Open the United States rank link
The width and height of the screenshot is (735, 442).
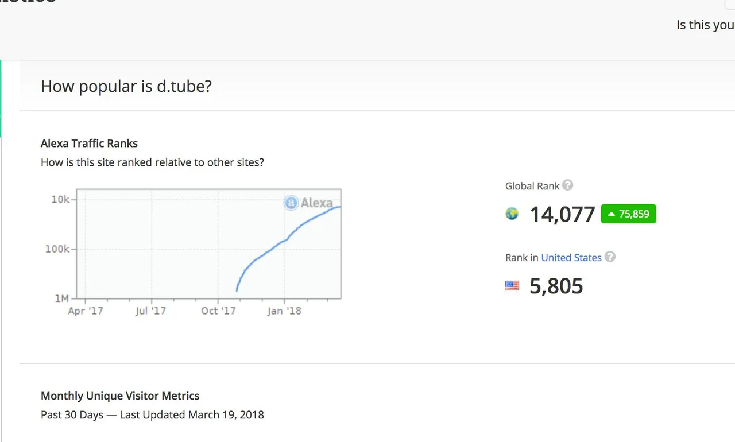pyautogui.click(x=571, y=258)
